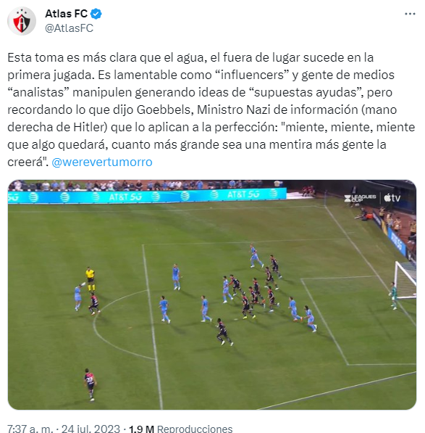
Task: Click the blue sideline ad board behind goal
Action: (396, 242)
